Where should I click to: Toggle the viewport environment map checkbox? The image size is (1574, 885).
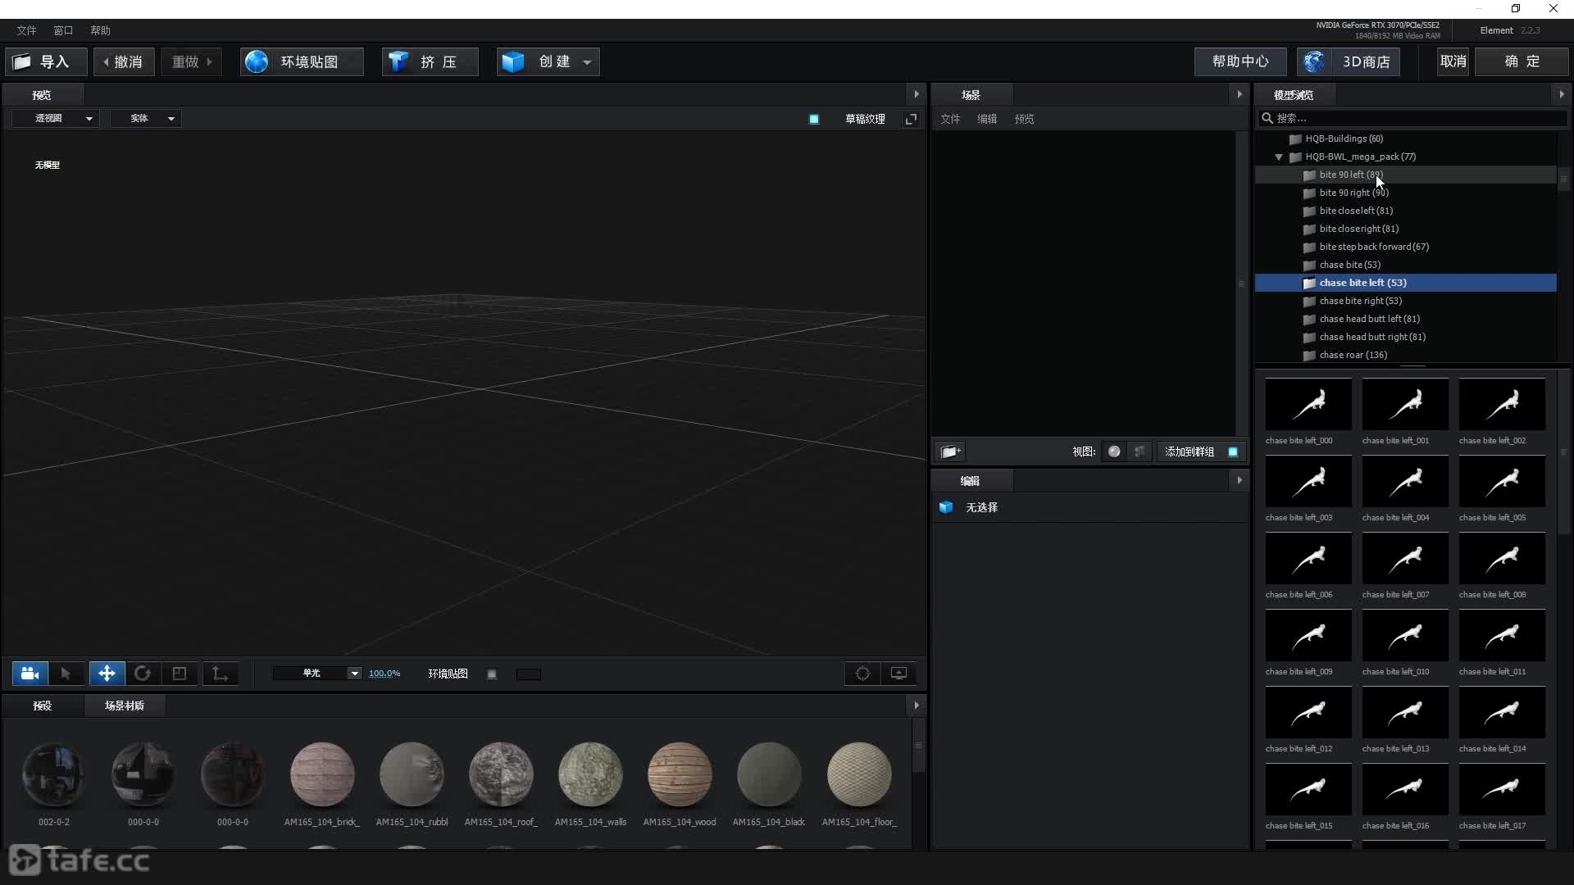(492, 674)
